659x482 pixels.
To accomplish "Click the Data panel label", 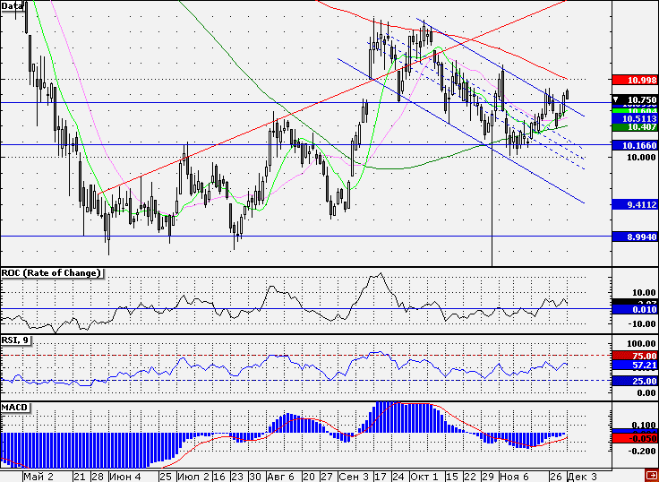I will coord(13,5).
